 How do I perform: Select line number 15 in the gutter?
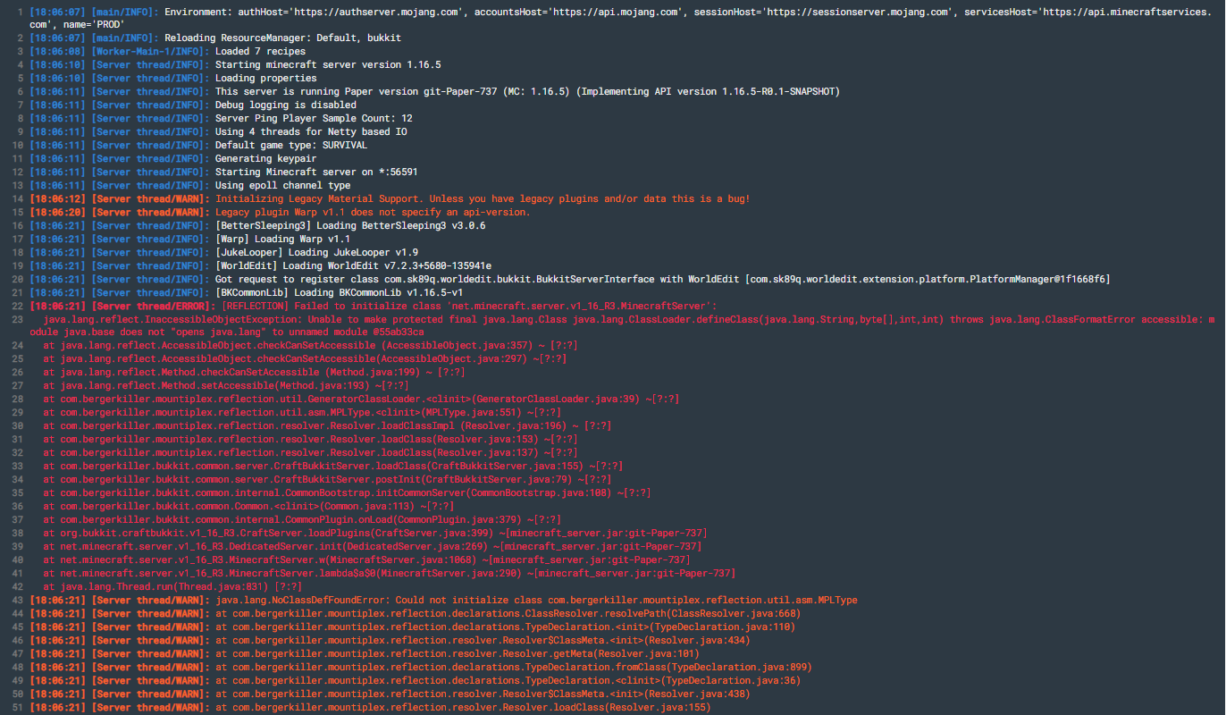click(x=16, y=213)
